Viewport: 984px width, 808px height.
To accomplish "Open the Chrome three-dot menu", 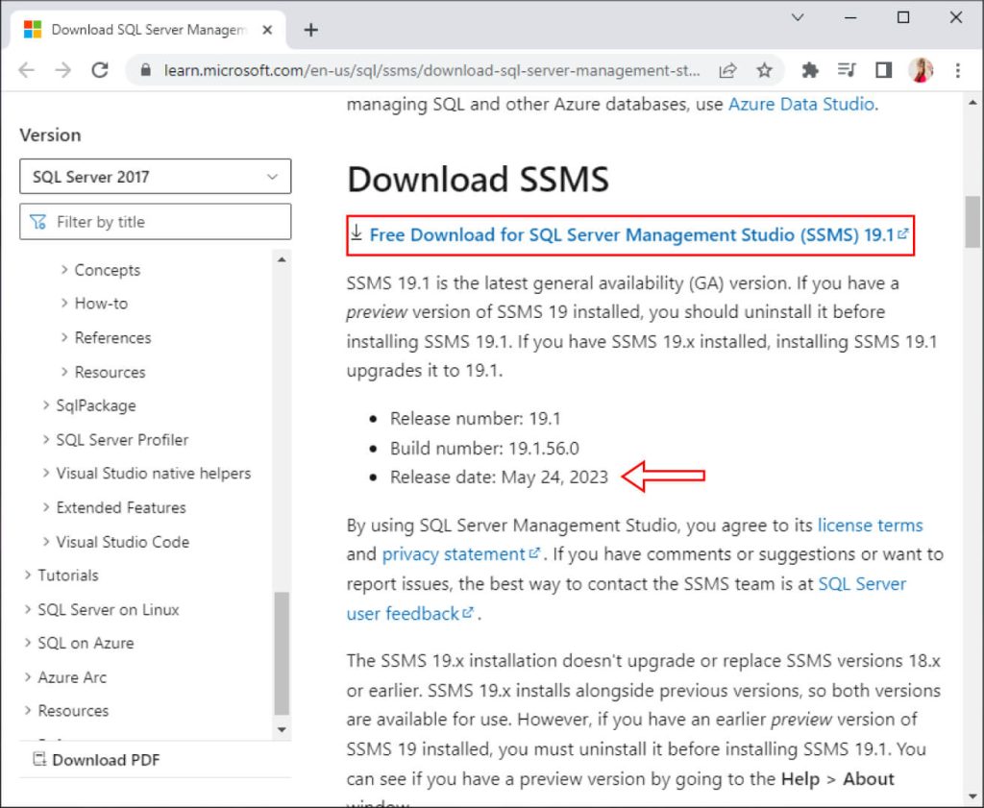I will click(958, 69).
